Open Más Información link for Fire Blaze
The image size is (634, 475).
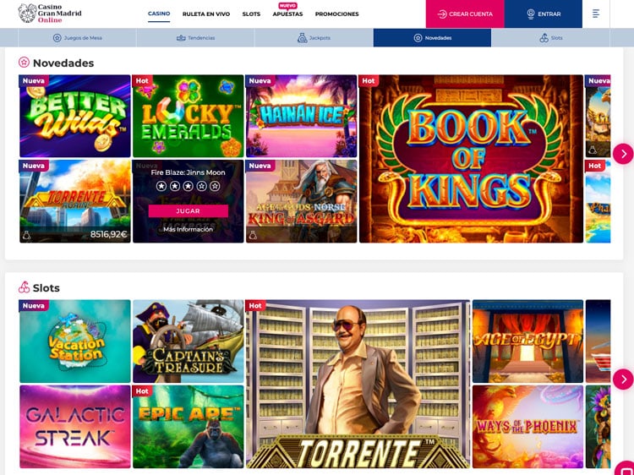[x=188, y=229]
